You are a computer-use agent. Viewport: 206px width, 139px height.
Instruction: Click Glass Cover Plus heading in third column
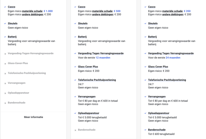(x=158, y=67)
